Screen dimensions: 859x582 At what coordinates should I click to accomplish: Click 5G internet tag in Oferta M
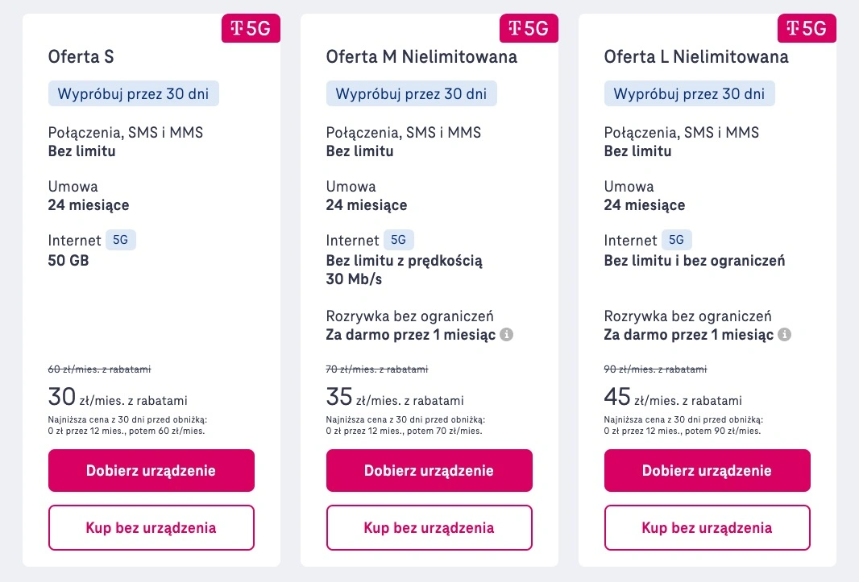point(398,240)
